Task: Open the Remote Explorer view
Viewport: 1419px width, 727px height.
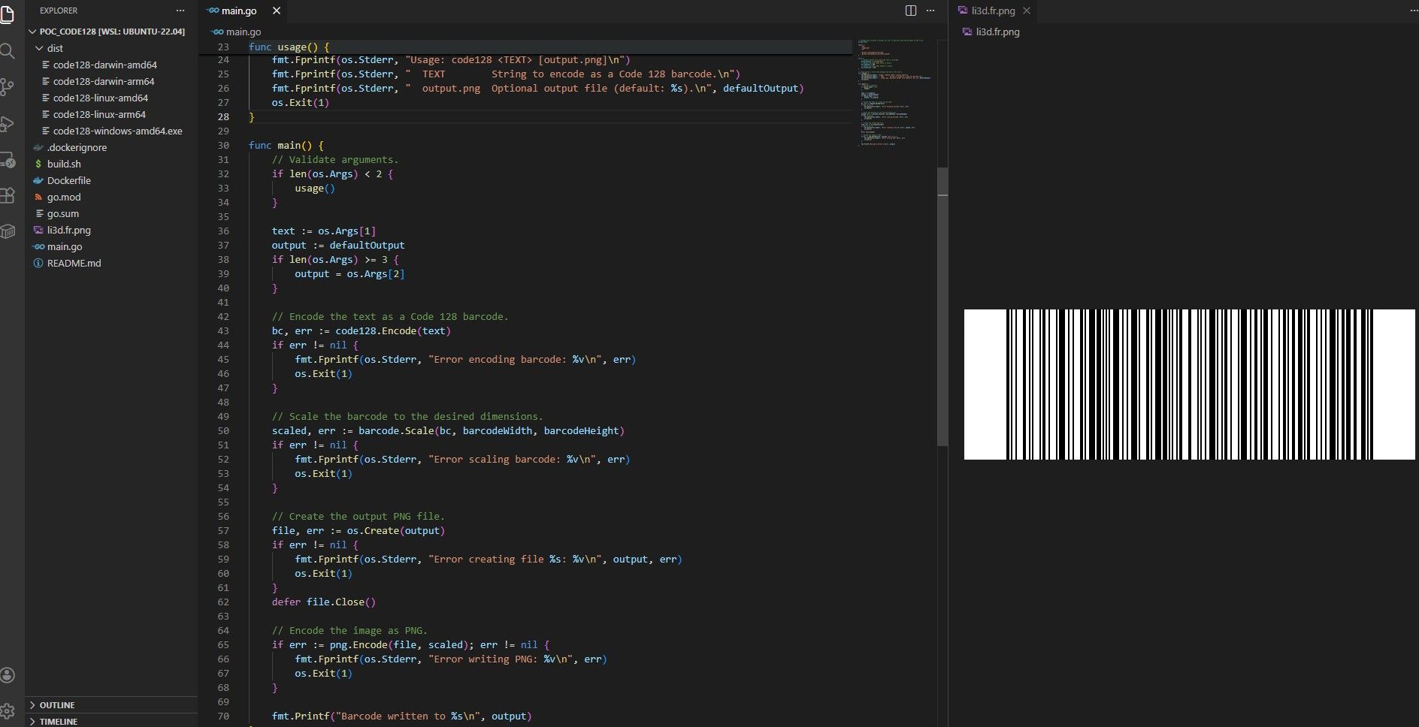Action: click(x=8, y=160)
